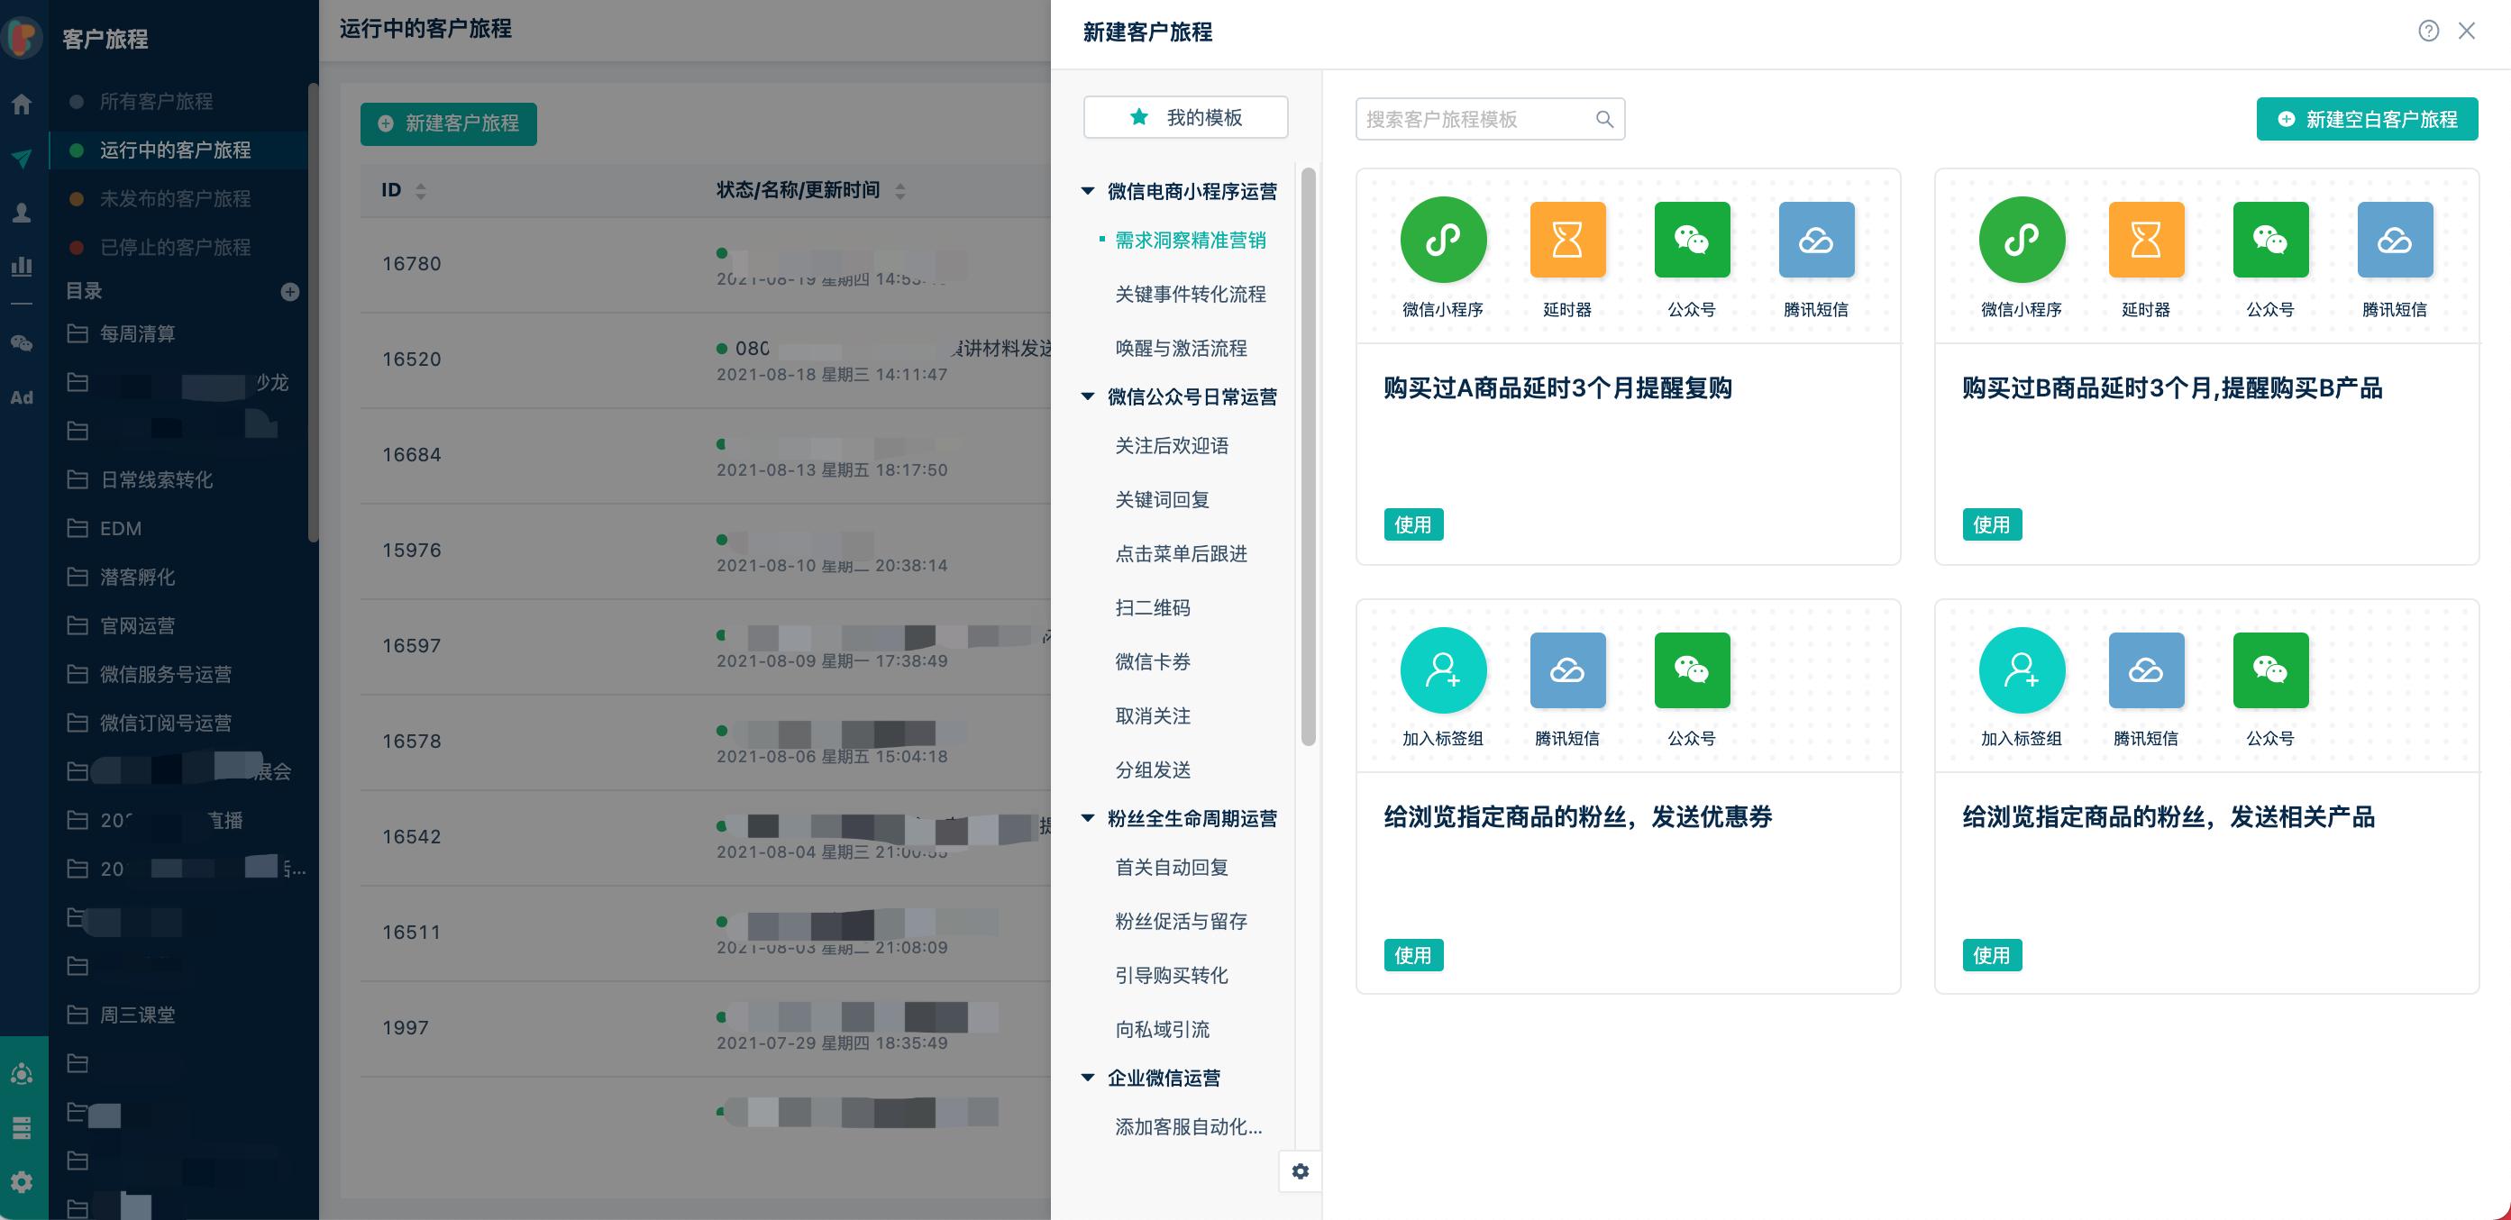The height and width of the screenshot is (1220, 2511).
Task: Collapse 粉丝全生命周期运营 category
Action: tap(1088, 818)
